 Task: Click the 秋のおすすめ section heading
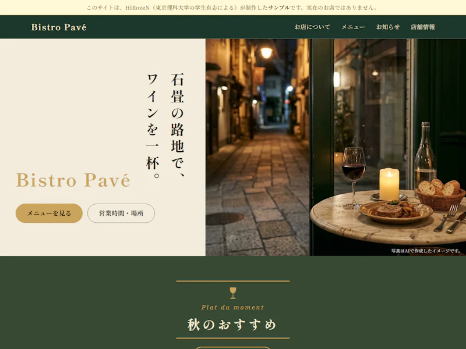(232, 325)
